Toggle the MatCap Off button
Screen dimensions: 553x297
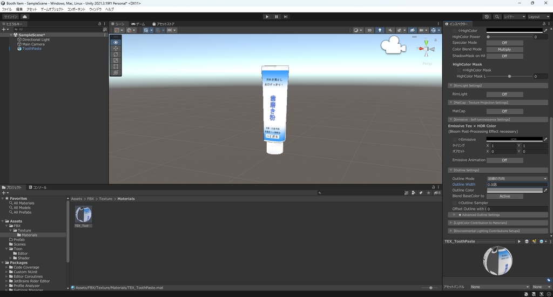[x=504, y=111]
